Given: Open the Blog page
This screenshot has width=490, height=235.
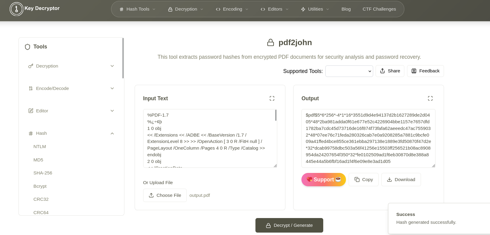Looking at the screenshot, I should click(x=346, y=9).
